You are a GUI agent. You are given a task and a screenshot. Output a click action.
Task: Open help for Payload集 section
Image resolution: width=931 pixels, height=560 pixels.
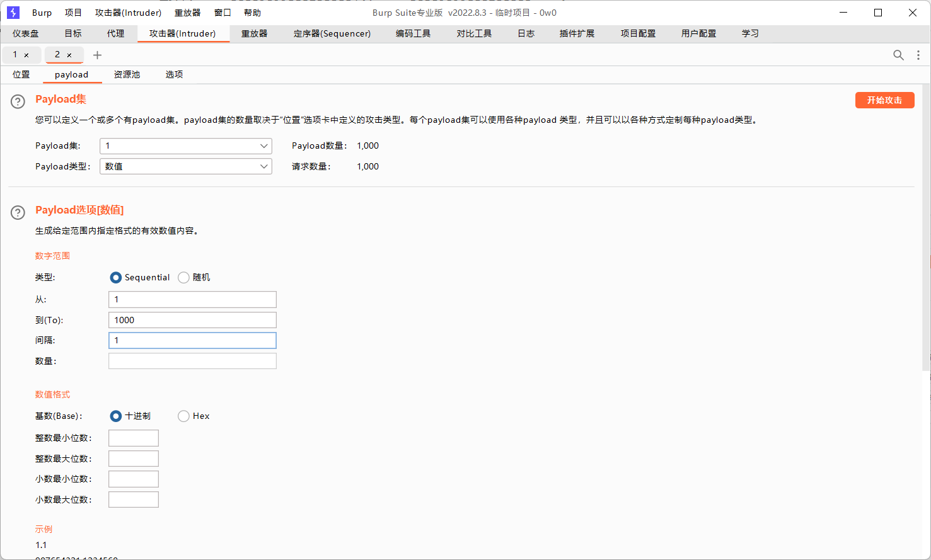pyautogui.click(x=18, y=101)
